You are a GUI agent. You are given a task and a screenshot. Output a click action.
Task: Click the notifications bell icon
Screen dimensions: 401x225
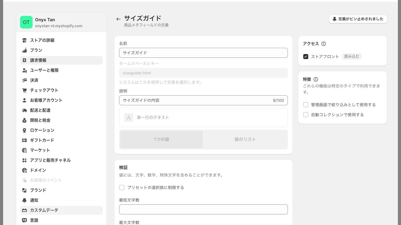pyautogui.click(x=24, y=200)
